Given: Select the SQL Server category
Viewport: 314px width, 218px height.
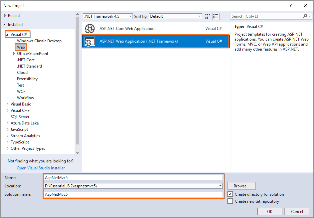Looking at the screenshot, I should (20, 117).
